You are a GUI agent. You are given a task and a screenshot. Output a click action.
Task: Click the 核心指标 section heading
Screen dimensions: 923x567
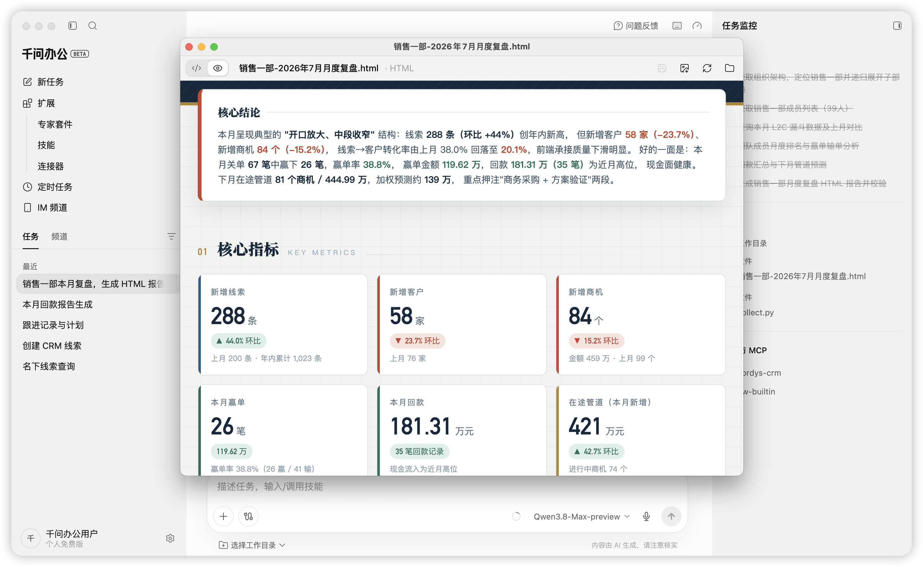tap(248, 249)
